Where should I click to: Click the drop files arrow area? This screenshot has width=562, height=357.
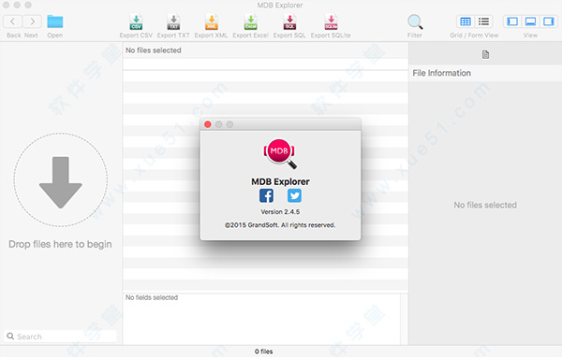61,180
